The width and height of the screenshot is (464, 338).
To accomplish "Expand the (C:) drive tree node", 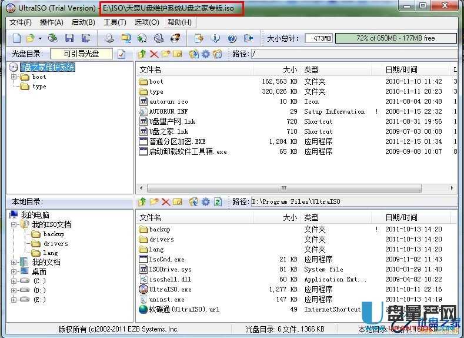I will click(x=14, y=281).
